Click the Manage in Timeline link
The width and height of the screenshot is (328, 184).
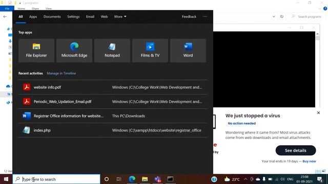61,73
